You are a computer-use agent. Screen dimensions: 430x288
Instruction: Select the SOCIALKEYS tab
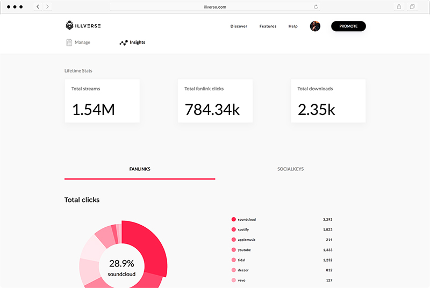tap(290, 169)
